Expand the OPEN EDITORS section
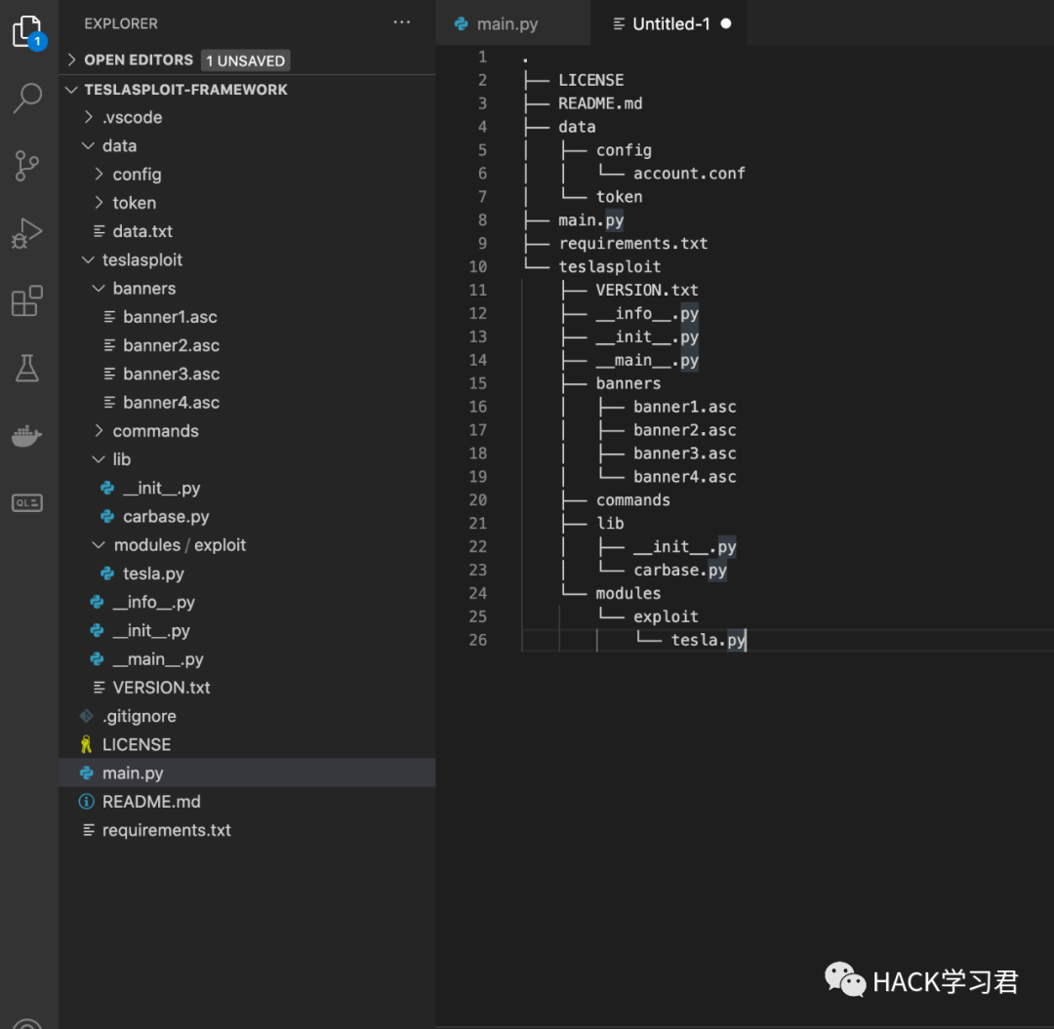 [71, 59]
